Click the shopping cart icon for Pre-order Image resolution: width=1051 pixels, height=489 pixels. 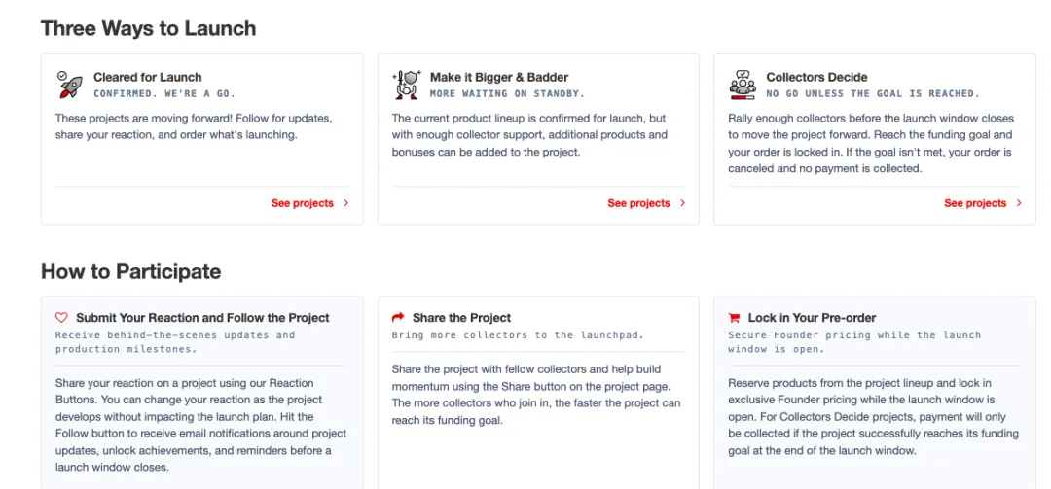pos(734,318)
